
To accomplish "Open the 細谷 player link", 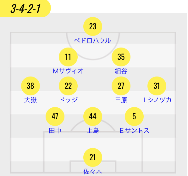I will [x=121, y=71].
